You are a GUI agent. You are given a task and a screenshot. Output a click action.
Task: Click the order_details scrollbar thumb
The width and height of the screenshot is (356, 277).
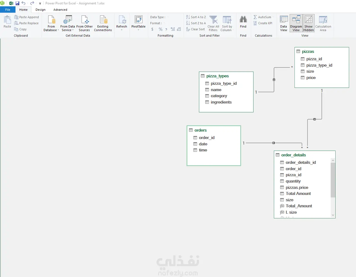click(x=333, y=180)
